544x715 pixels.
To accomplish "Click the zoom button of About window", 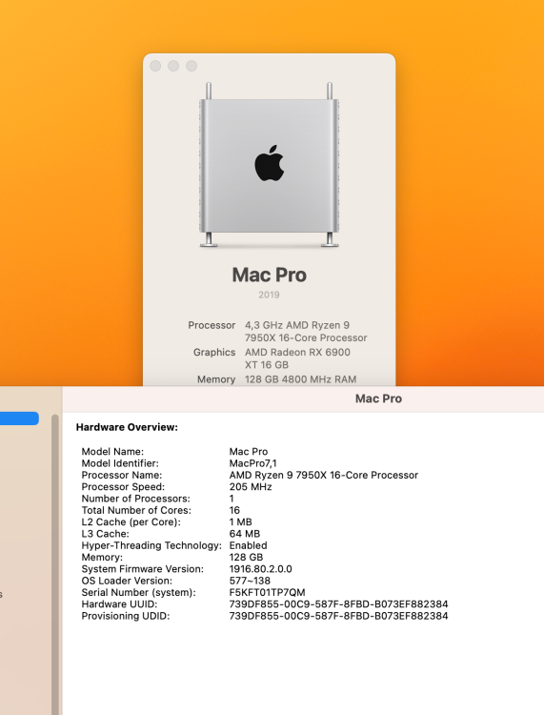I will [x=191, y=66].
